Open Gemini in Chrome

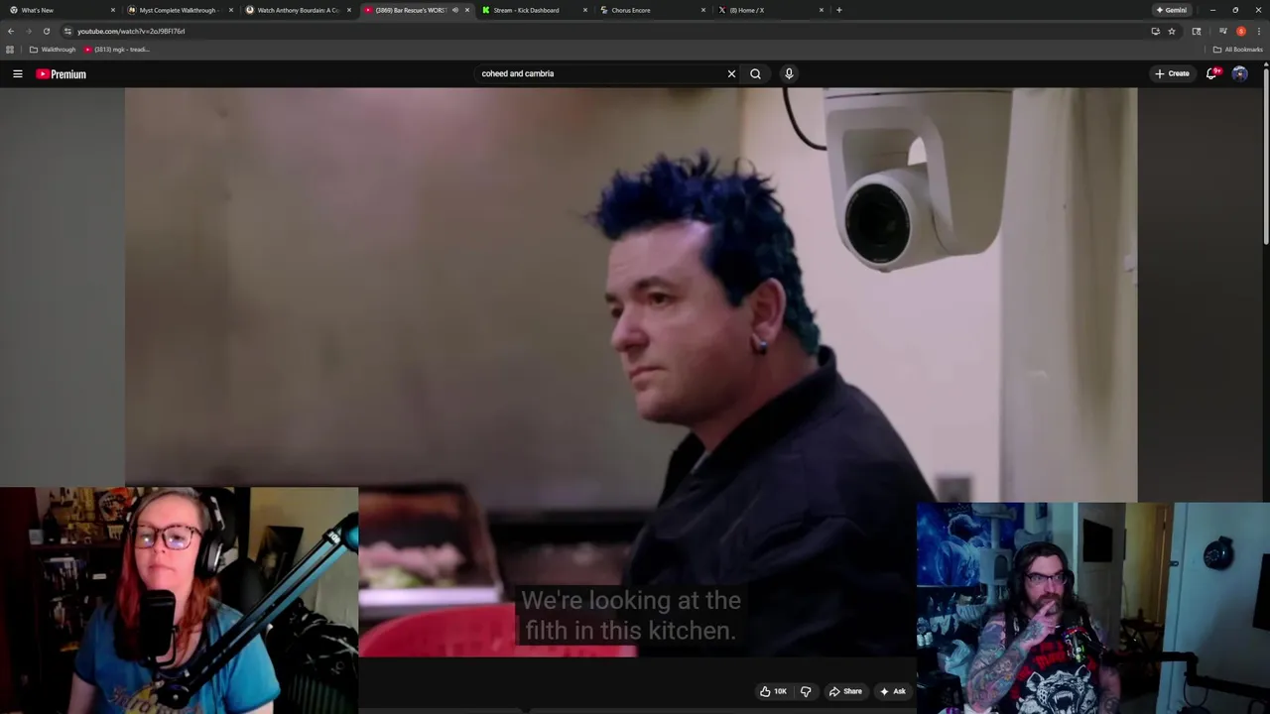1171,10
